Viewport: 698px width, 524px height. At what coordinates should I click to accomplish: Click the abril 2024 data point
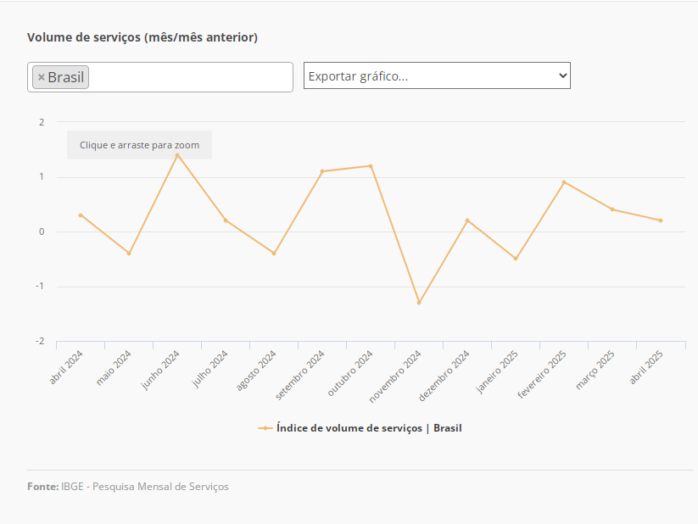tap(81, 215)
